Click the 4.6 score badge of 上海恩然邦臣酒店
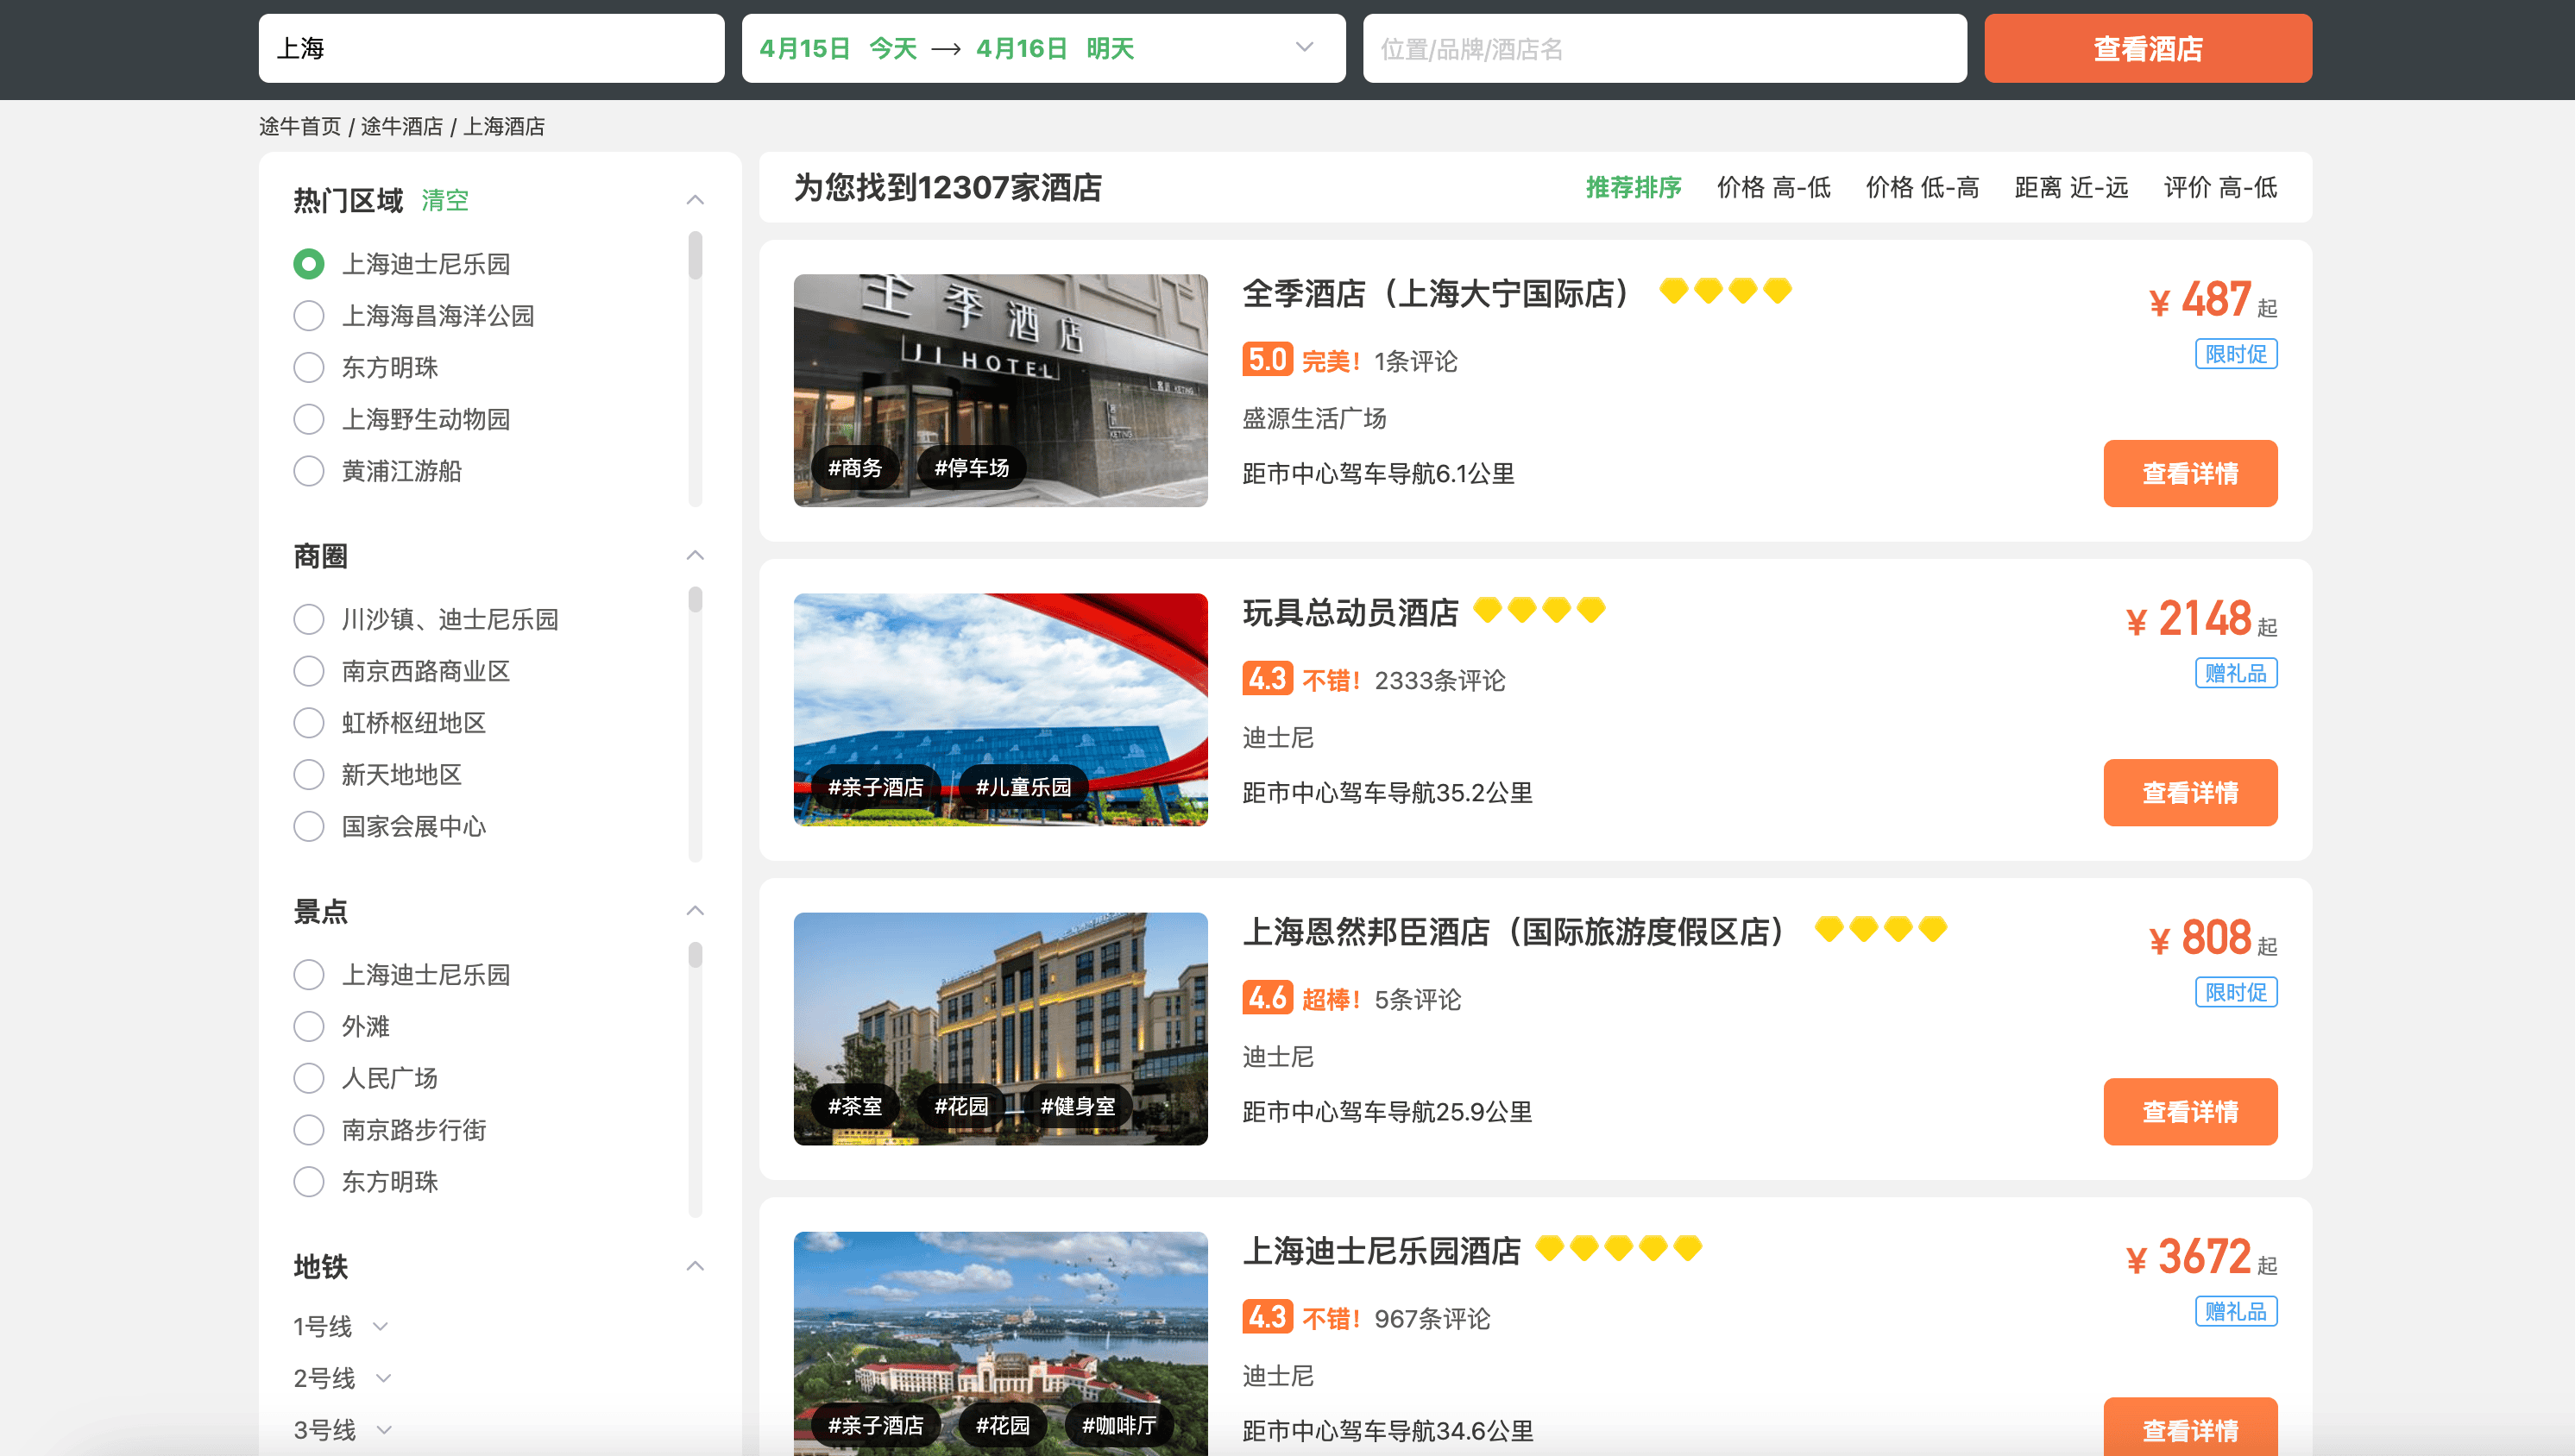This screenshot has height=1456, width=2575. pyautogui.click(x=1267, y=998)
